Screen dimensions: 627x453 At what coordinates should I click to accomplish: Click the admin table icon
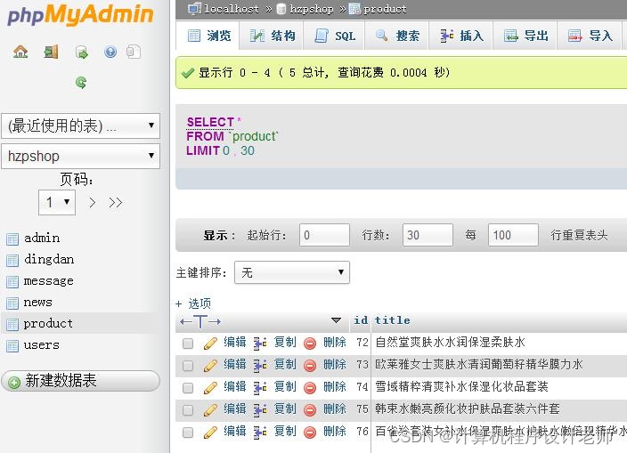tap(12, 239)
